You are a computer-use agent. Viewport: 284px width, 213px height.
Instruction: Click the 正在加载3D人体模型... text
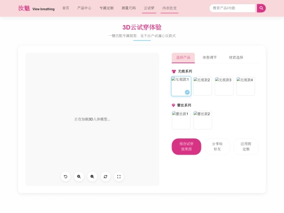pos(92,119)
